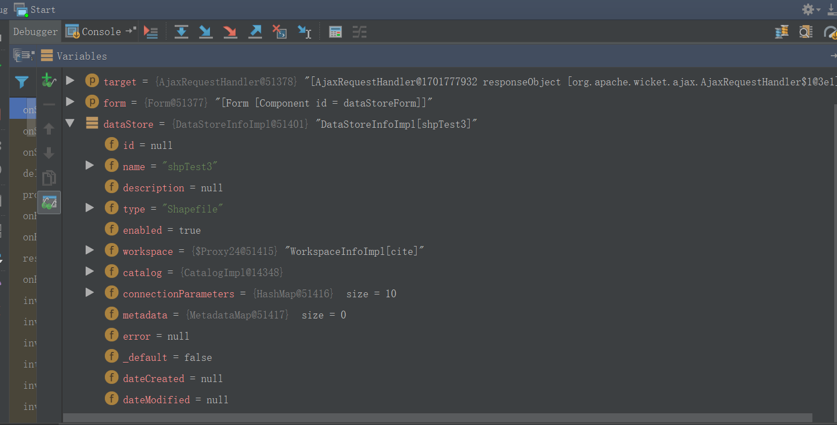
Task: Expand the connectionParameters field node
Action: click(x=89, y=293)
